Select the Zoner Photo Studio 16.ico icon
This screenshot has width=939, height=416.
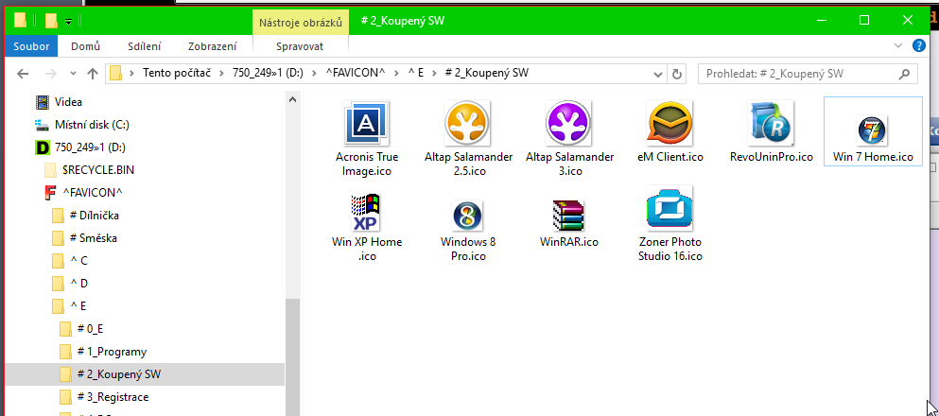click(x=670, y=209)
